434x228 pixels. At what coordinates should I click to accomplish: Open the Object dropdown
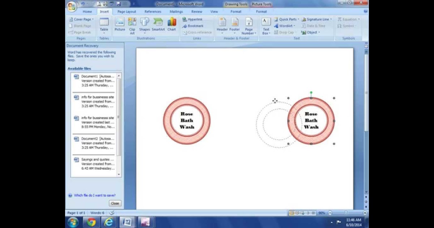pos(310,32)
